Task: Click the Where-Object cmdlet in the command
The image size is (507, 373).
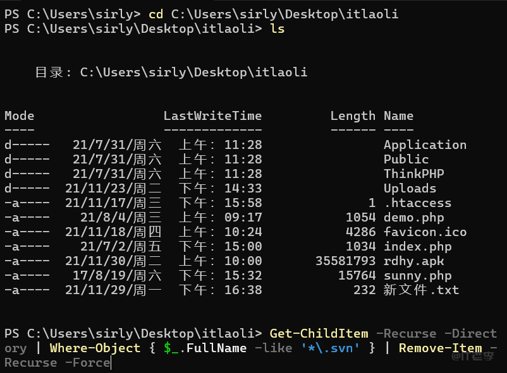Action: tap(95, 348)
